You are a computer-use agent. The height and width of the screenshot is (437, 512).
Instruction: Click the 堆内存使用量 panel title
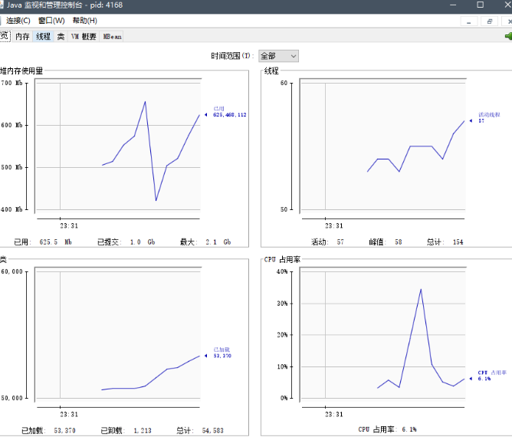(21, 71)
